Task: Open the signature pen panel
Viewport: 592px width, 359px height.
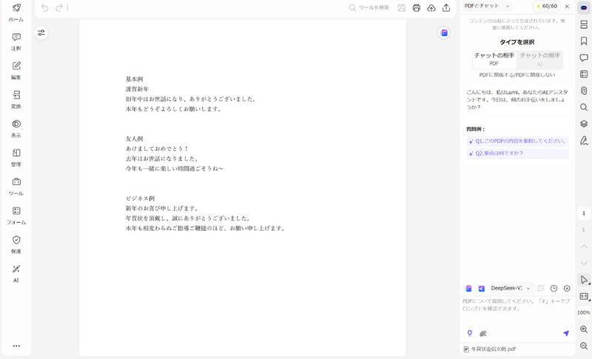Action: (x=584, y=140)
